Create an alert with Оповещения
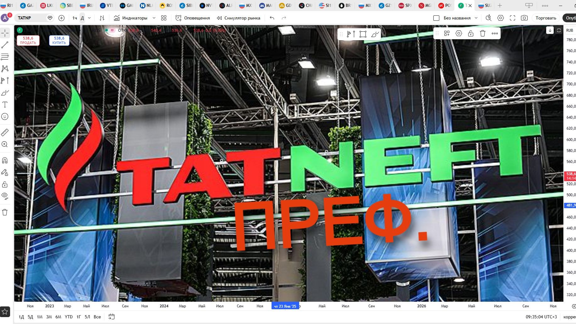 [x=192, y=18]
